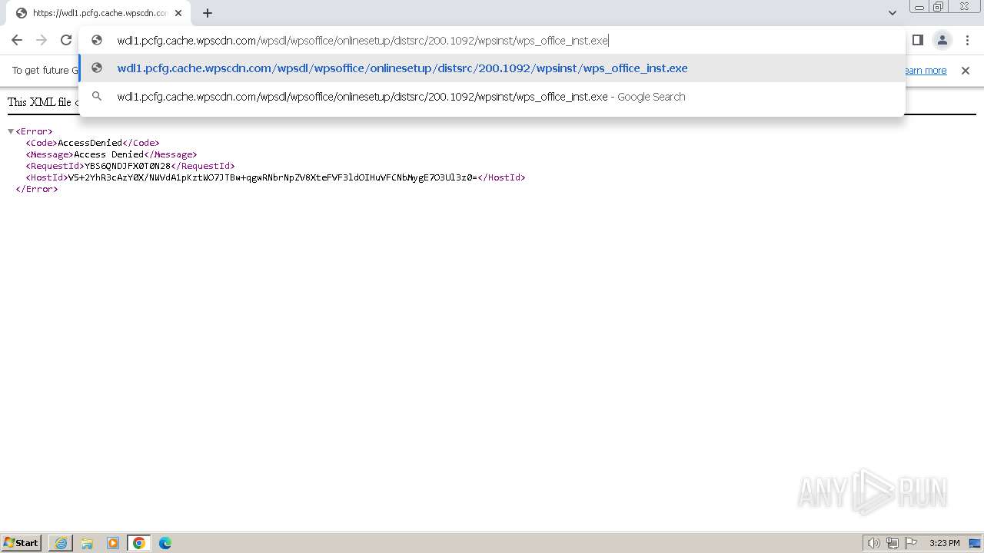Image resolution: width=984 pixels, height=553 pixels.
Task: Open the media player taskbar icon
Action: click(x=113, y=543)
